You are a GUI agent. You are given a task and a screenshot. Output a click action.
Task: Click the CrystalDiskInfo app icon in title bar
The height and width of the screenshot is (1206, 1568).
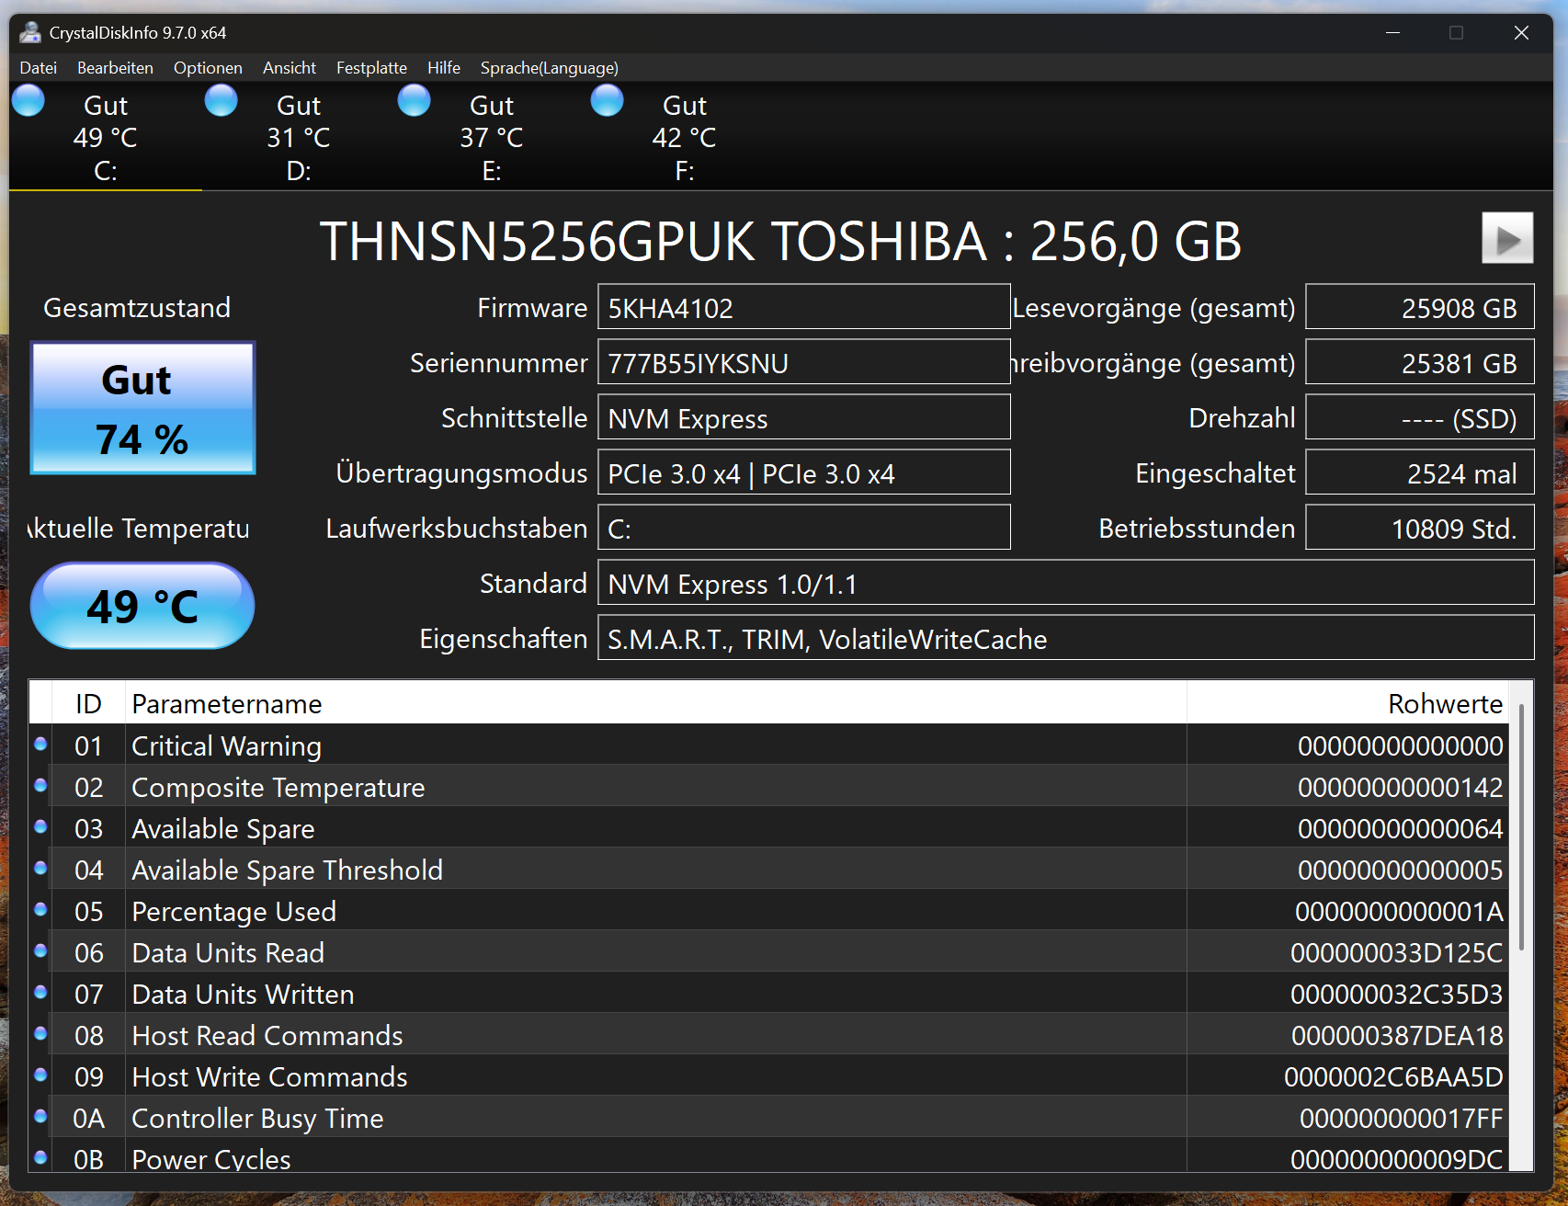coord(30,33)
